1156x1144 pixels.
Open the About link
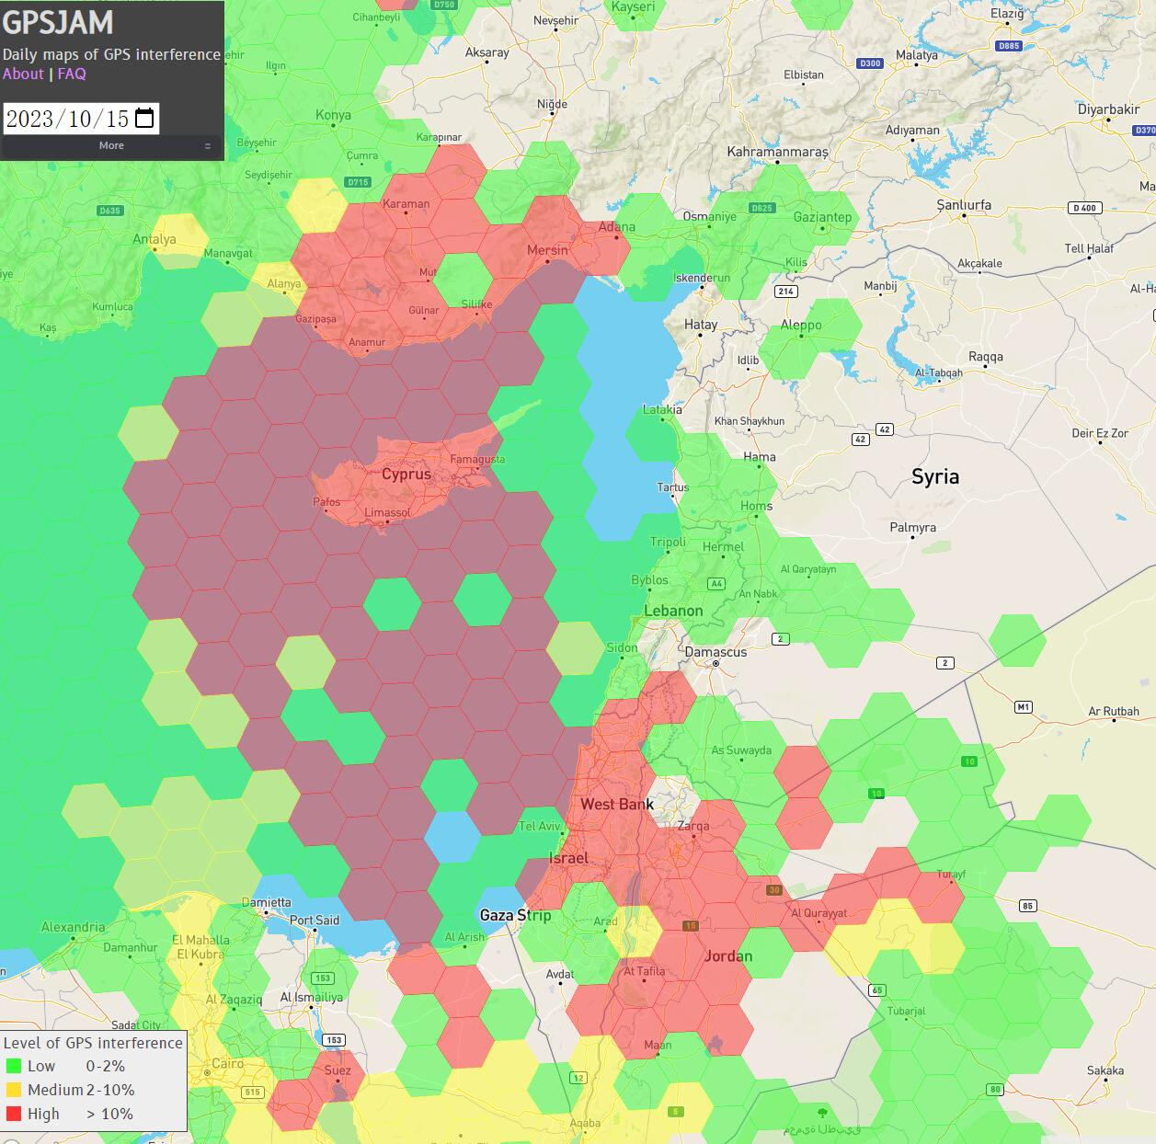(23, 74)
